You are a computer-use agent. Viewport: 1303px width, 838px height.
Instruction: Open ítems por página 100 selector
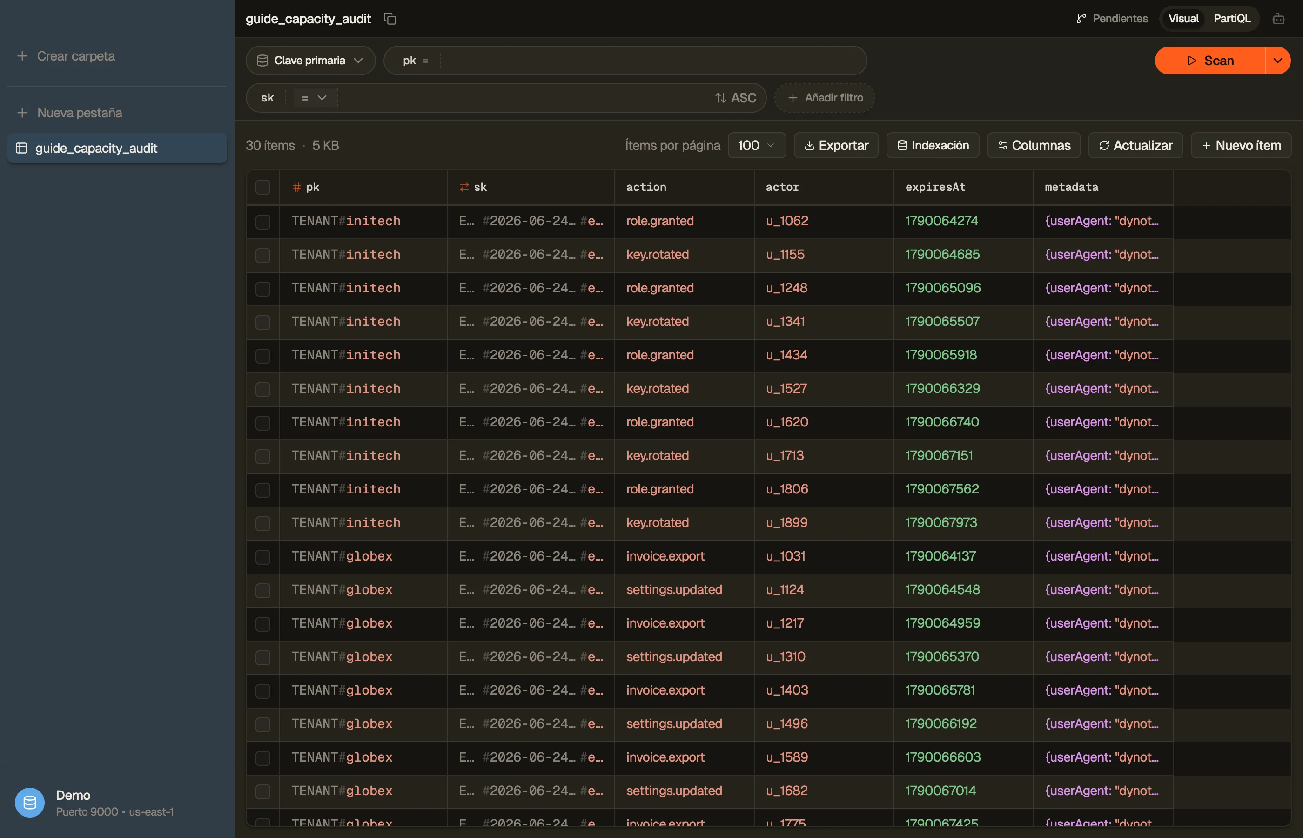[757, 145]
